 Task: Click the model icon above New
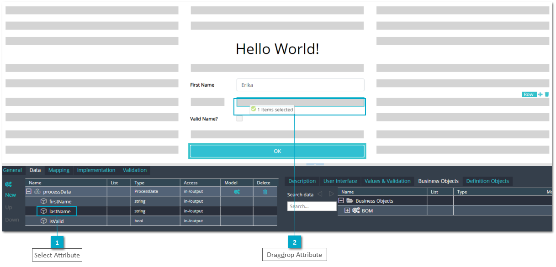tap(8, 184)
